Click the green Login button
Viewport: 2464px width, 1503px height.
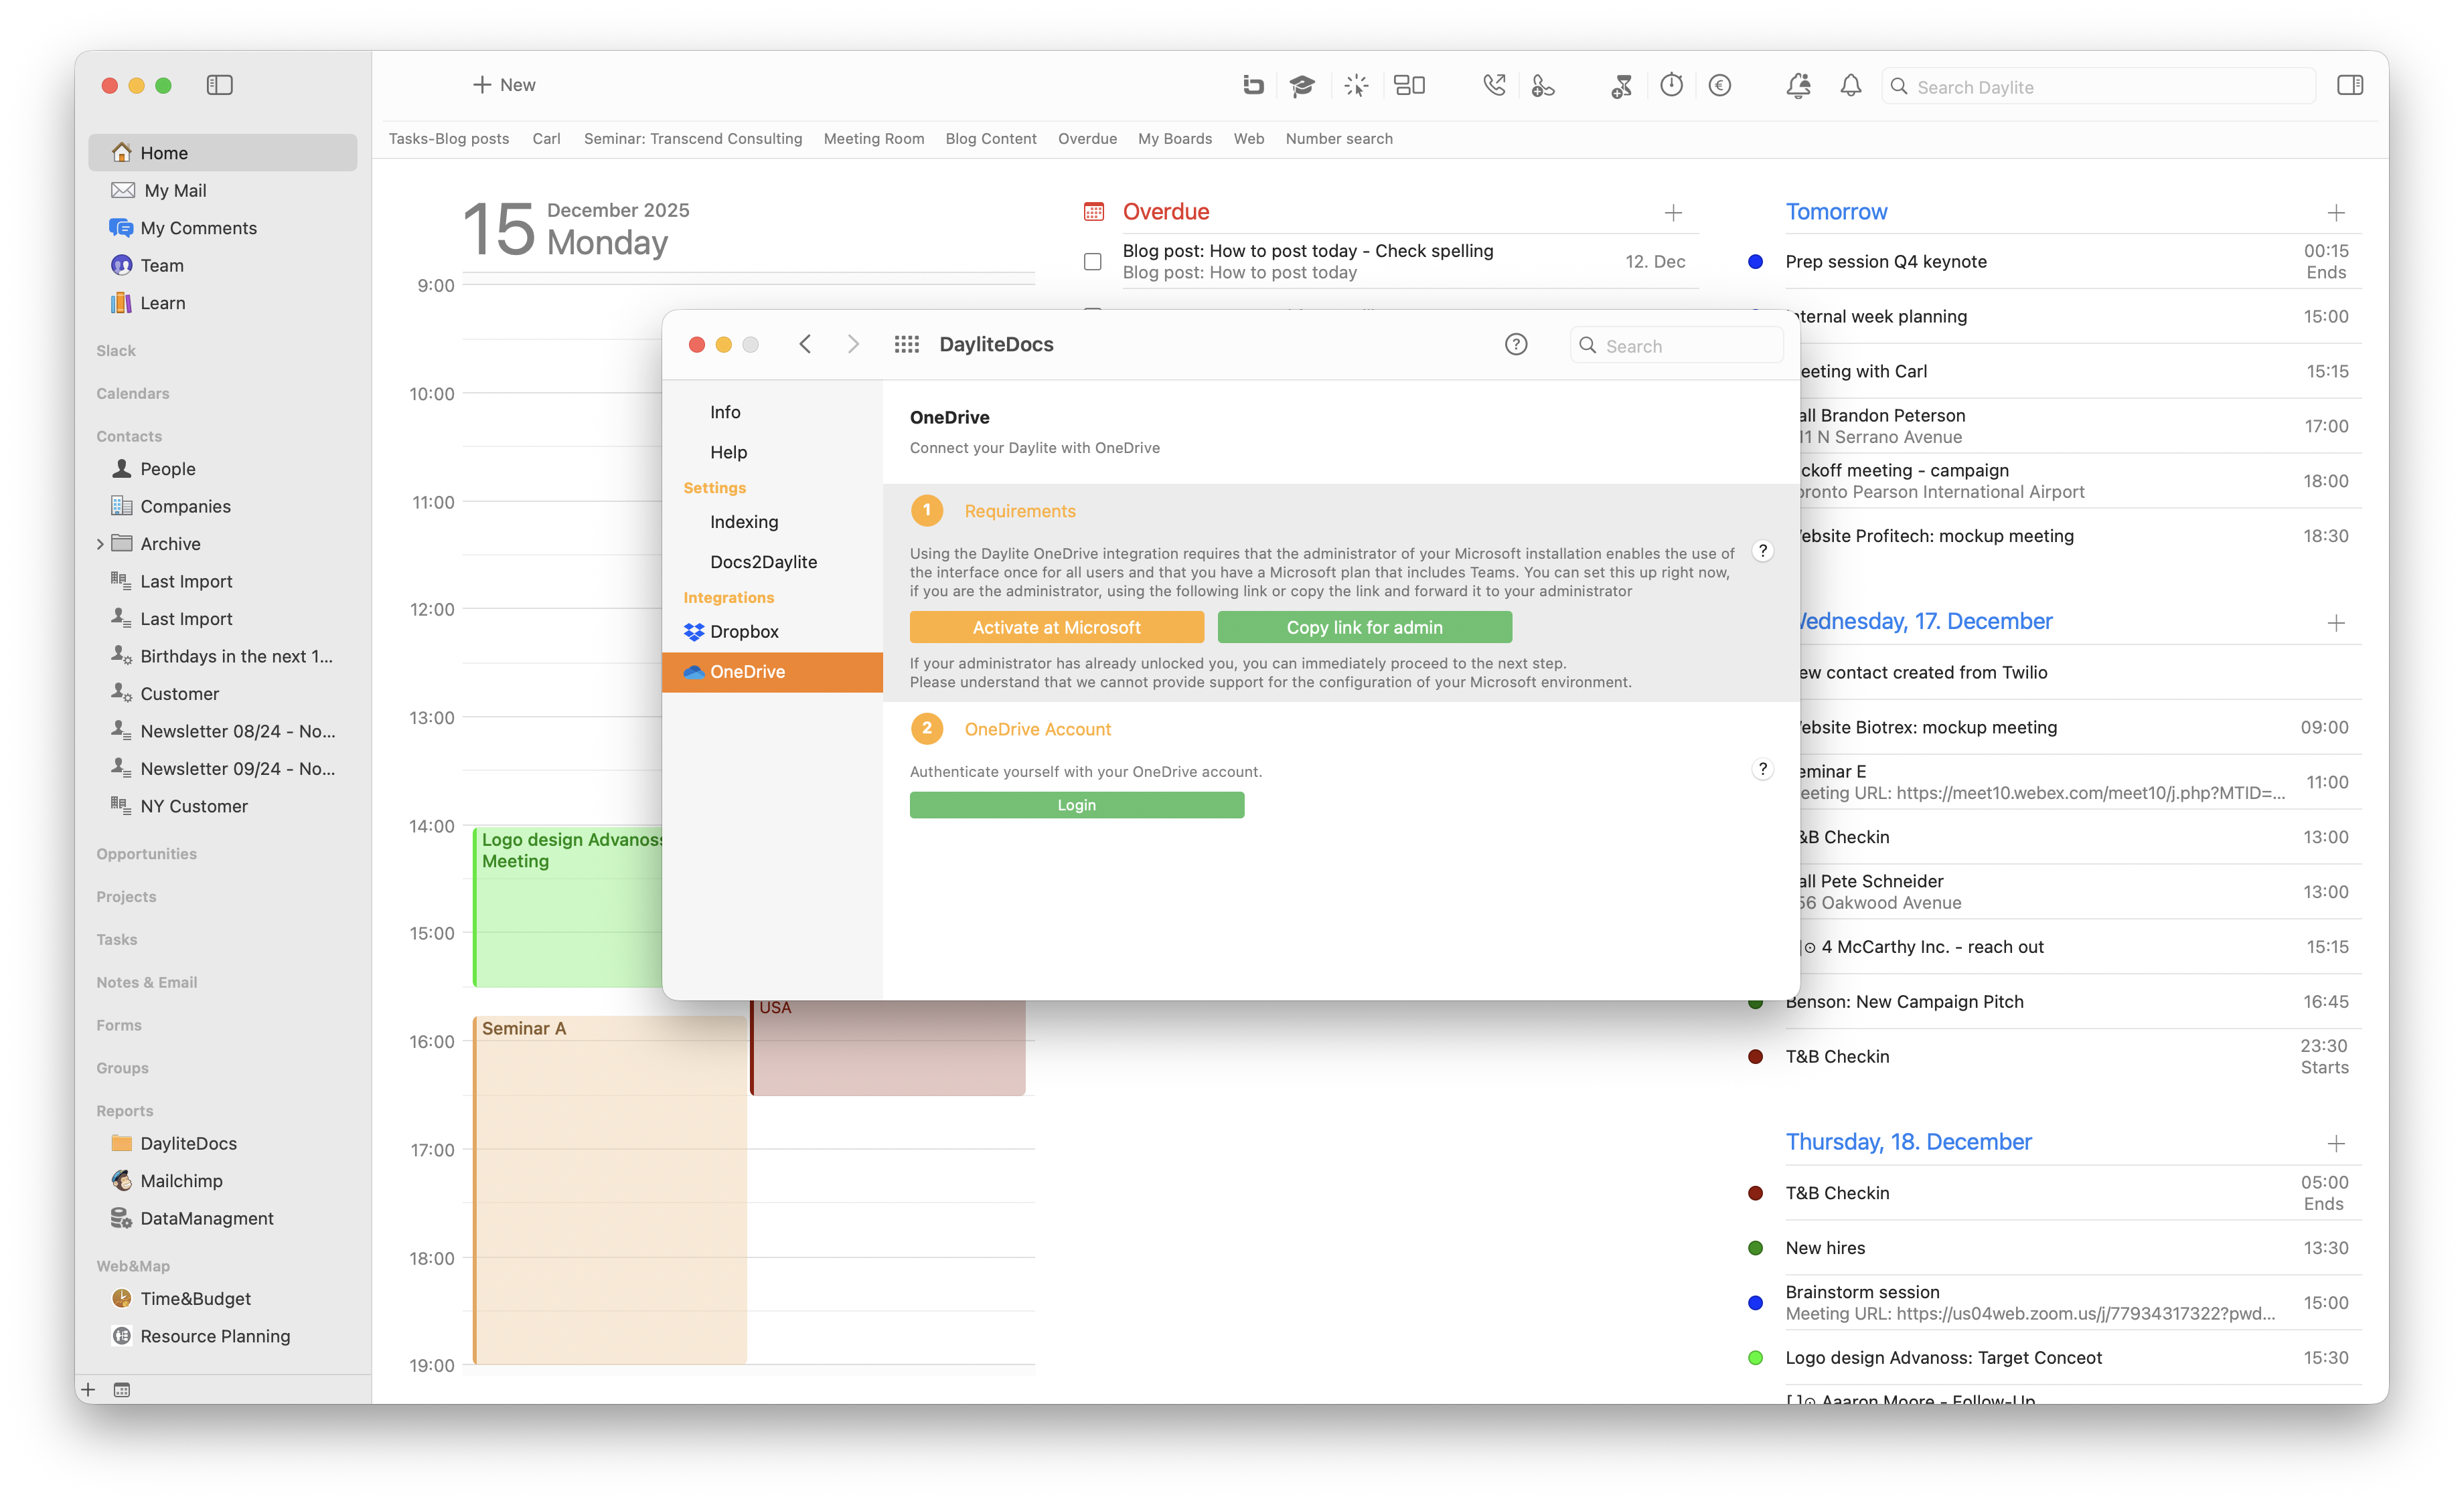point(1077,806)
